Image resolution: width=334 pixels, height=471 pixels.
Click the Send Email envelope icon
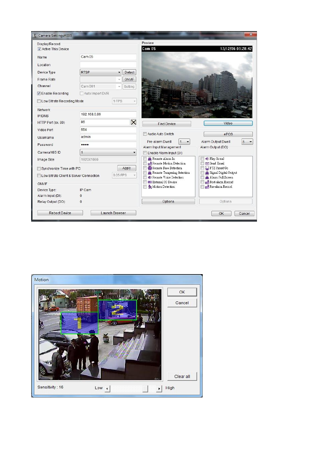207,163
